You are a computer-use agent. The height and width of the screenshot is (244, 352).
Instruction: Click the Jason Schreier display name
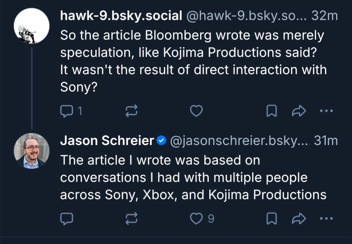click(x=107, y=141)
